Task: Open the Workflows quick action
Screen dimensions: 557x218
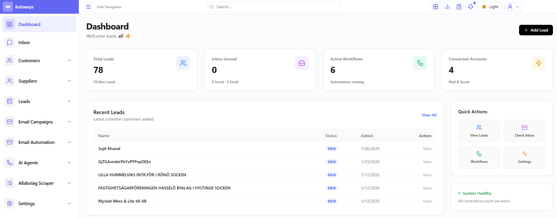Action: tap(479, 157)
